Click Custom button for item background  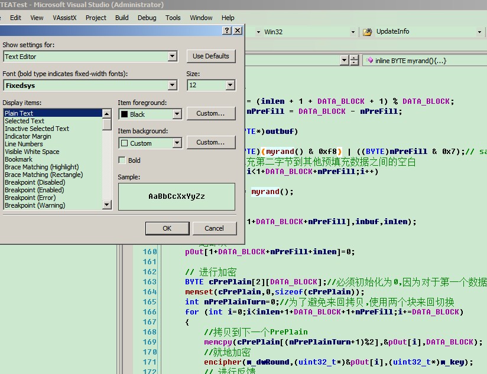pyautogui.click(x=211, y=142)
